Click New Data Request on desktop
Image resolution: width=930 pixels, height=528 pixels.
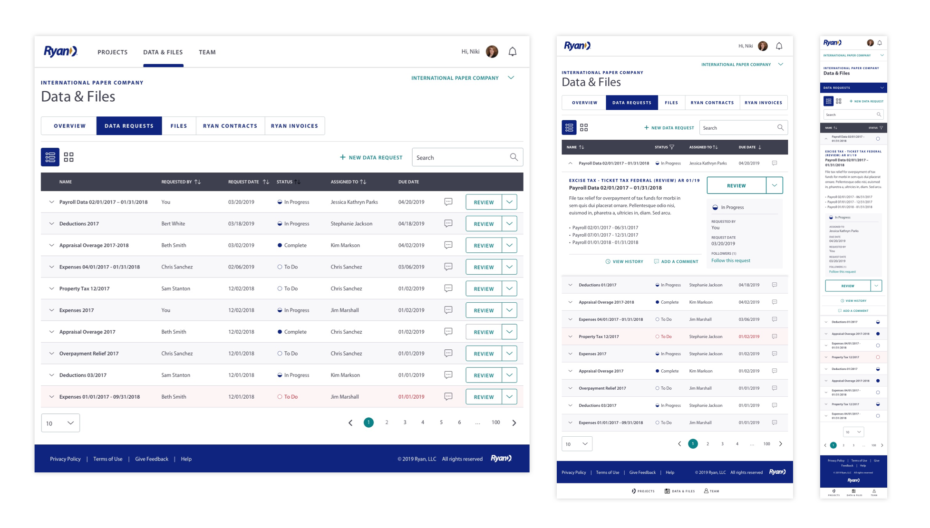(371, 157)
